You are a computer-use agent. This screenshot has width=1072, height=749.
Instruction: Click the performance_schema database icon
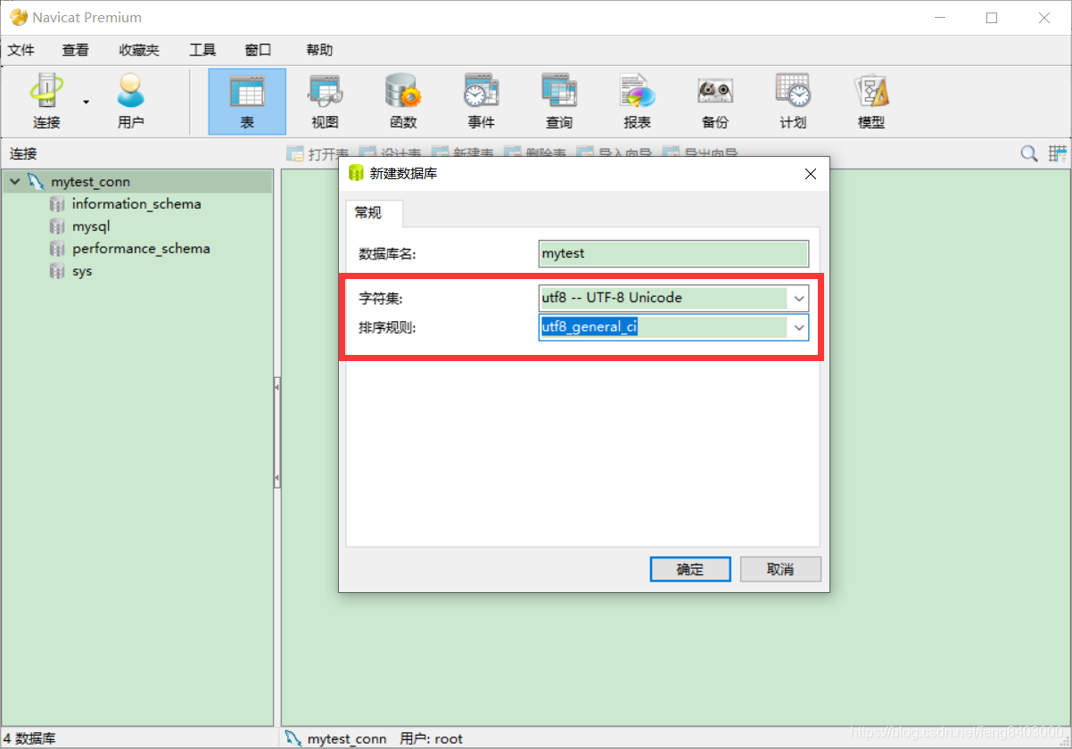[57, 249]
